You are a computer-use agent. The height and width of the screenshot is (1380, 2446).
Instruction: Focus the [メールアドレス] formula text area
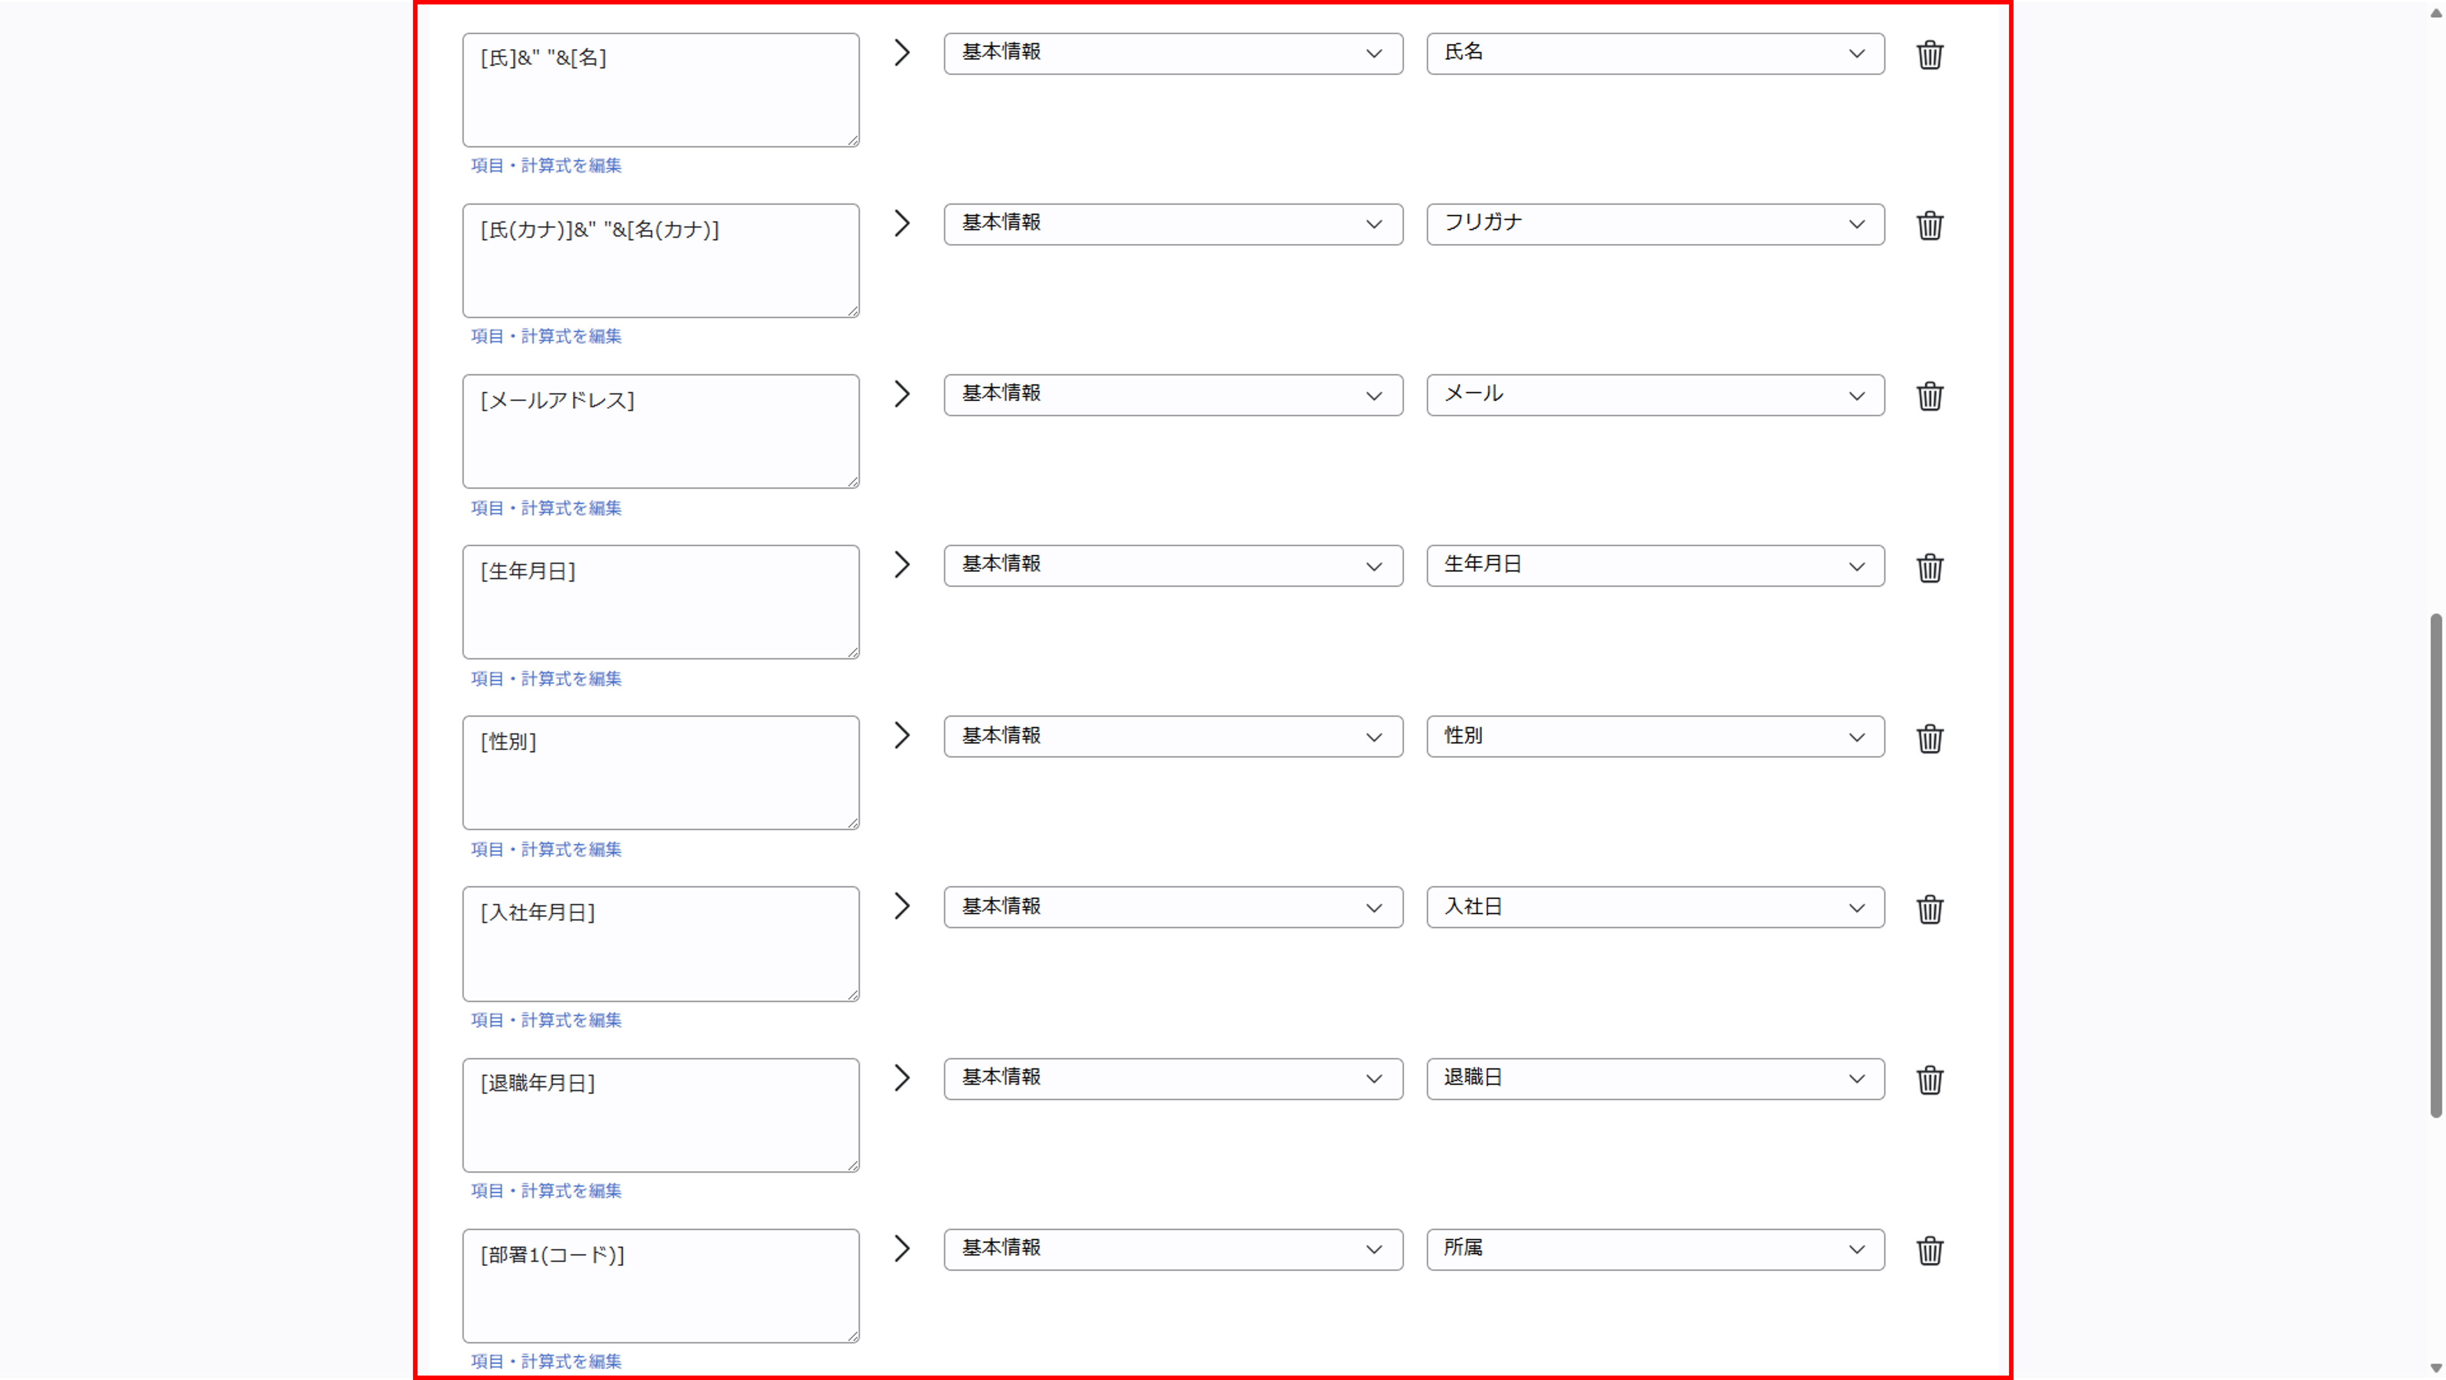pyautogui.click(x=661, y=432)
